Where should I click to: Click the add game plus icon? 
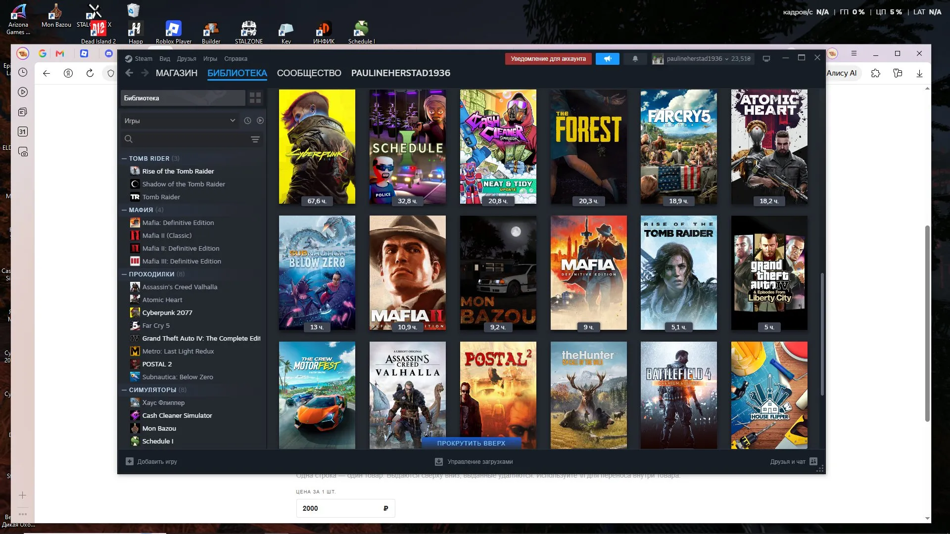coord(130,461)
